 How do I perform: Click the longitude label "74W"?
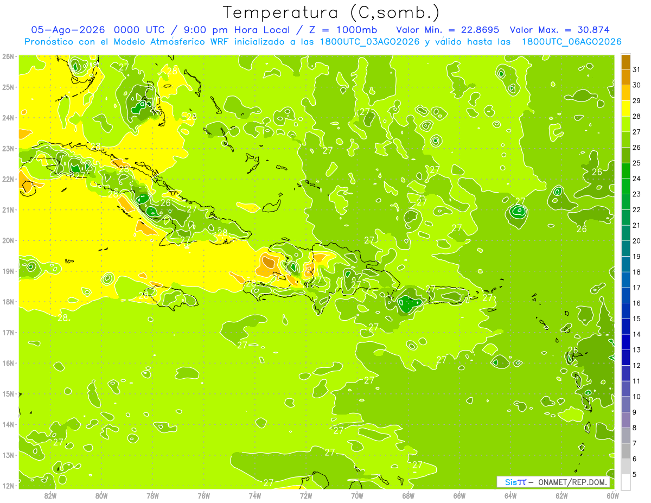pos(255,495)
